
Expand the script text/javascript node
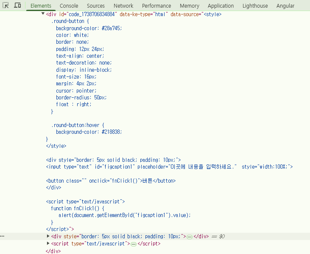[x=48, y=243]
